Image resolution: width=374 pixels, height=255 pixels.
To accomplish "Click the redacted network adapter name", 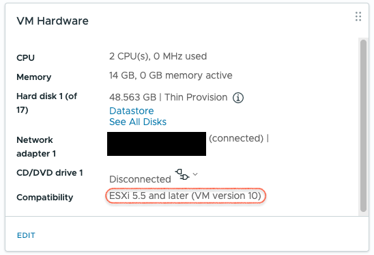I will (x=156, y=144).
